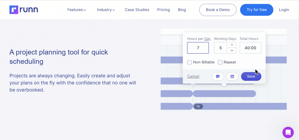Click the runn logo icon
Viewport: 299px width, 140px height.
pyautogui.click(x=14, y=10)
